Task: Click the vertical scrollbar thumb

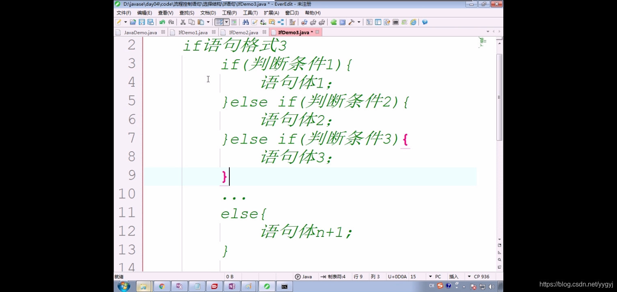Action: (x=500, y=97)
